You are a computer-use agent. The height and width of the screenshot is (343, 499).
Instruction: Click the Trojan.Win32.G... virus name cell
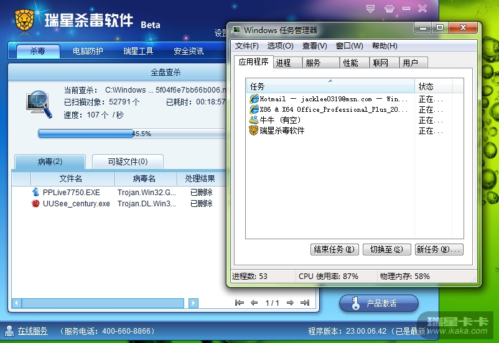[x=146, y=193]
